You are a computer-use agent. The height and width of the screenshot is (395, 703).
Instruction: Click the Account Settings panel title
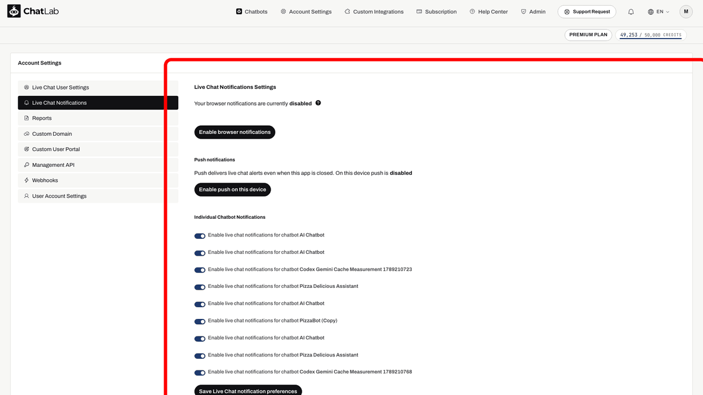pyautogui.click(x=40, y=63)
